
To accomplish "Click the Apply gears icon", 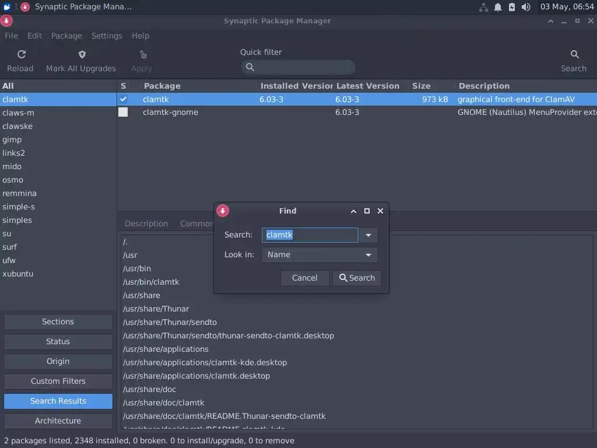I will [143, 54].
